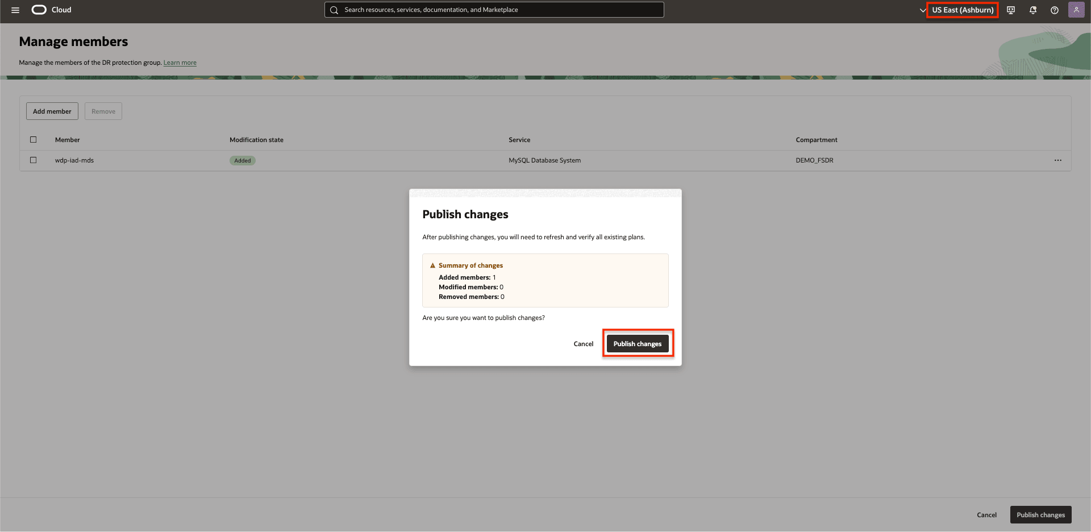The height and width of the screenshot is (532, 1091).
Task: Expand the region selector chevron
Action: click(x=923, y=10)
